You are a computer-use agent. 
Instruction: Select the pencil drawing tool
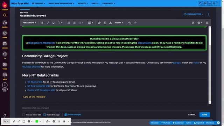(x=14, y=121)
